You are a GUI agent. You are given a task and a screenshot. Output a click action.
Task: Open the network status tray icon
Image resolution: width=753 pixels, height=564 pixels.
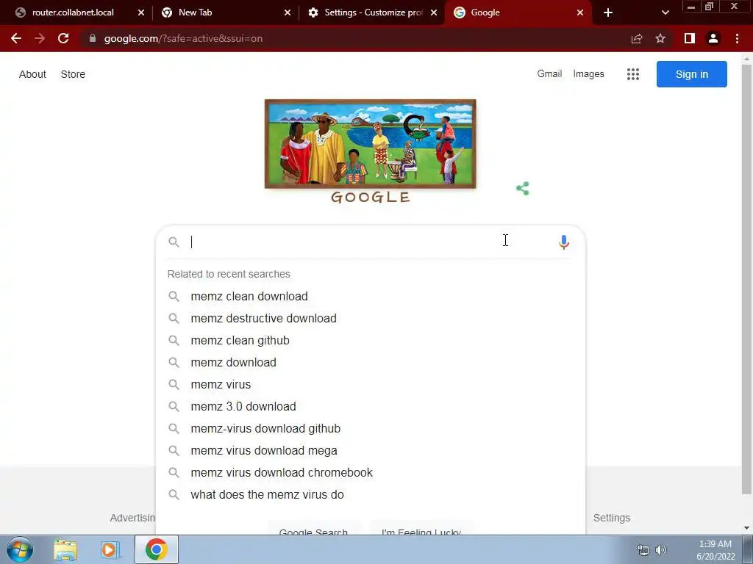(643, 550)
